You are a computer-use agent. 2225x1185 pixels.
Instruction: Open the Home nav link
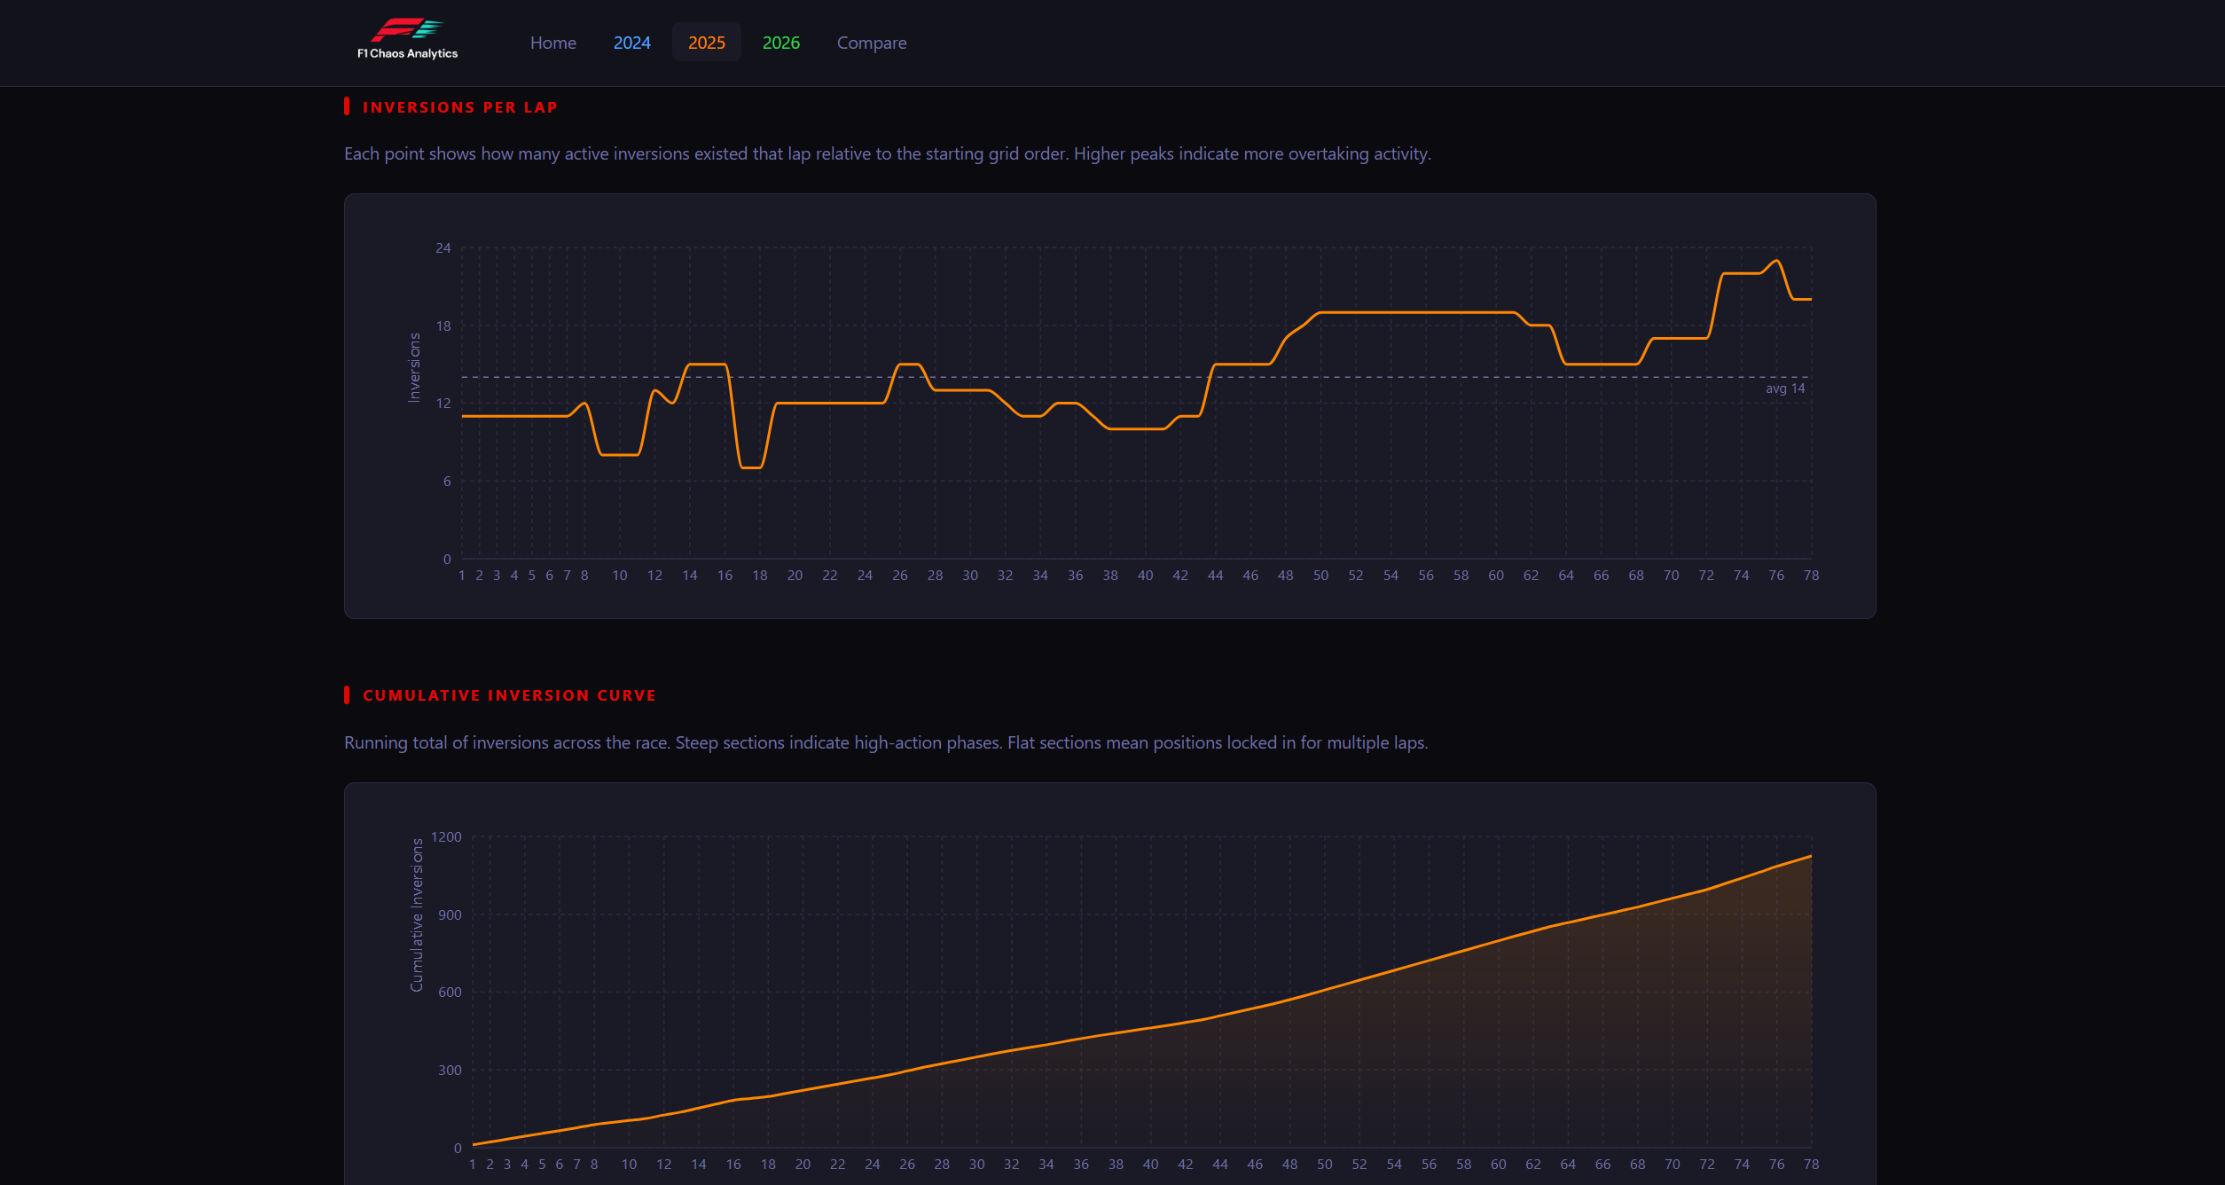(x=552, y=43)
